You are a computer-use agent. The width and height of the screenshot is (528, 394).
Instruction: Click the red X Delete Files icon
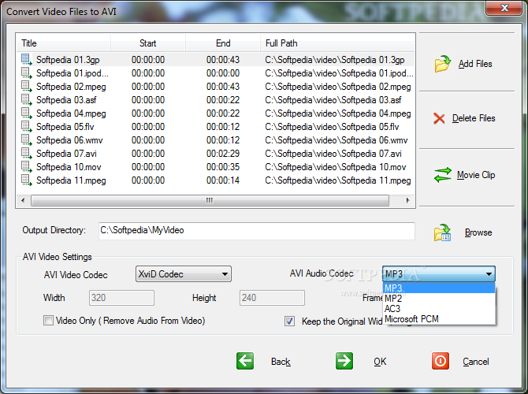[x=439, y=118]
